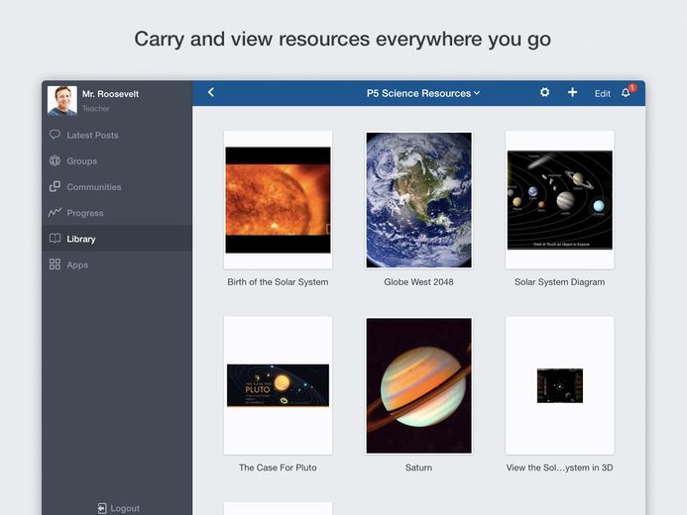Click the Progress chart icon
Viewport: 687px width, 515px height.
pos(55,213)
